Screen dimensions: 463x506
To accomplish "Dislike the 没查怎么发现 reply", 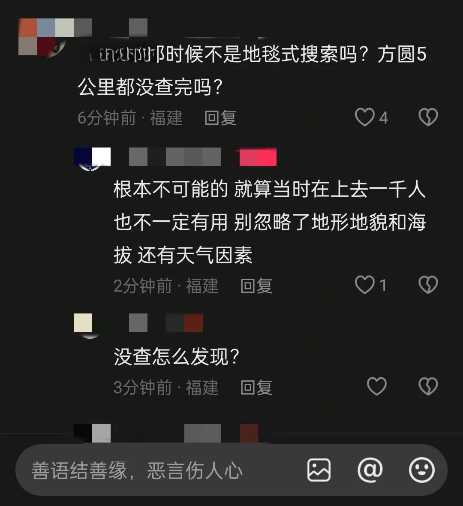I will coord(428,386).
